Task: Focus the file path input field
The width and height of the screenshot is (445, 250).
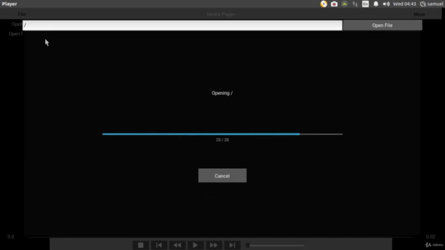Action: 182,25
